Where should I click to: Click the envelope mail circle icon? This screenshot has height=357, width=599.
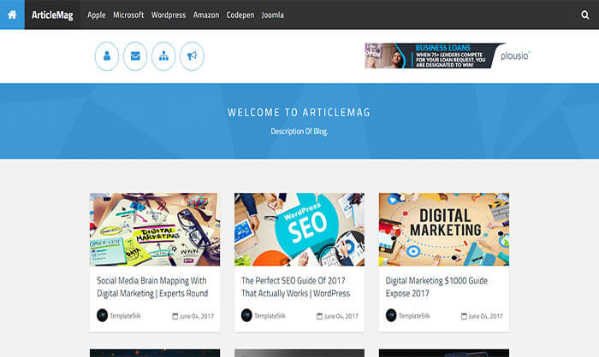(135, 56)
